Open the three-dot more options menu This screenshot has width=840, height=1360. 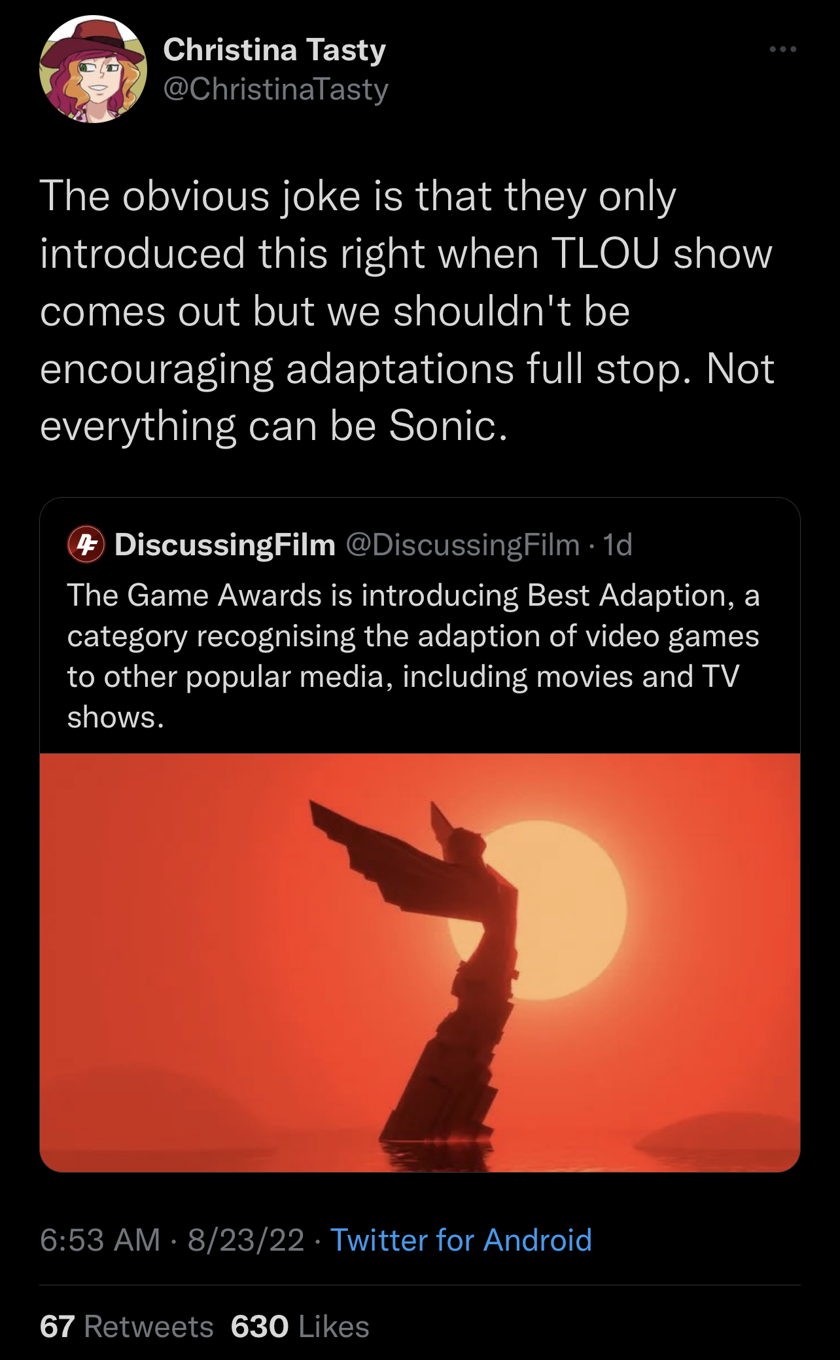(x=783, y=50)
